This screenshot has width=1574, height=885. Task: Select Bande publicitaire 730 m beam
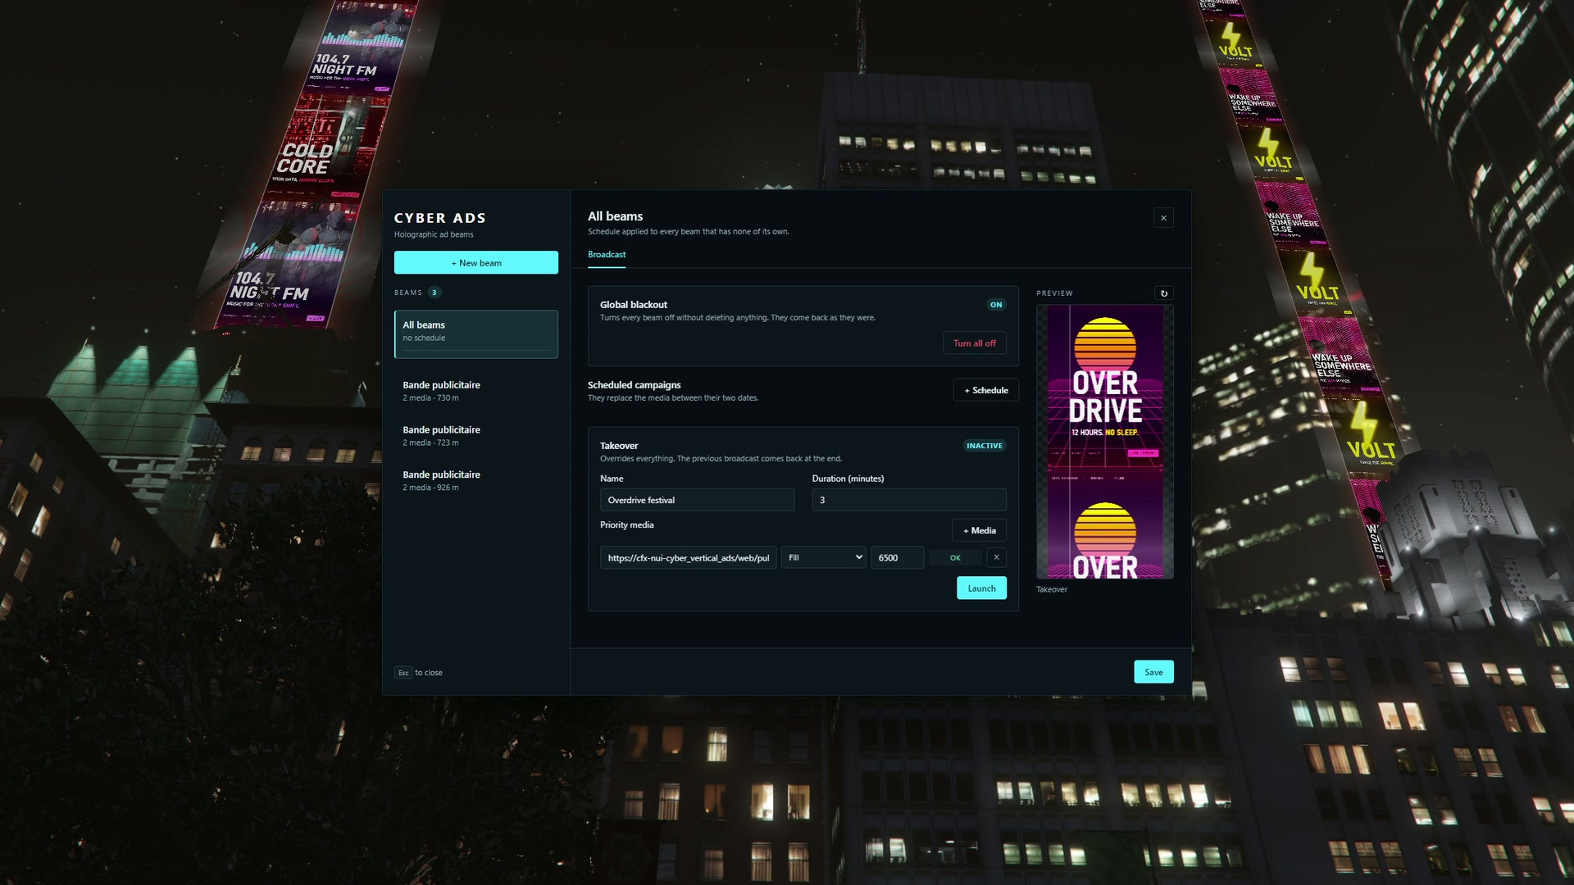[x=475, y=391]
